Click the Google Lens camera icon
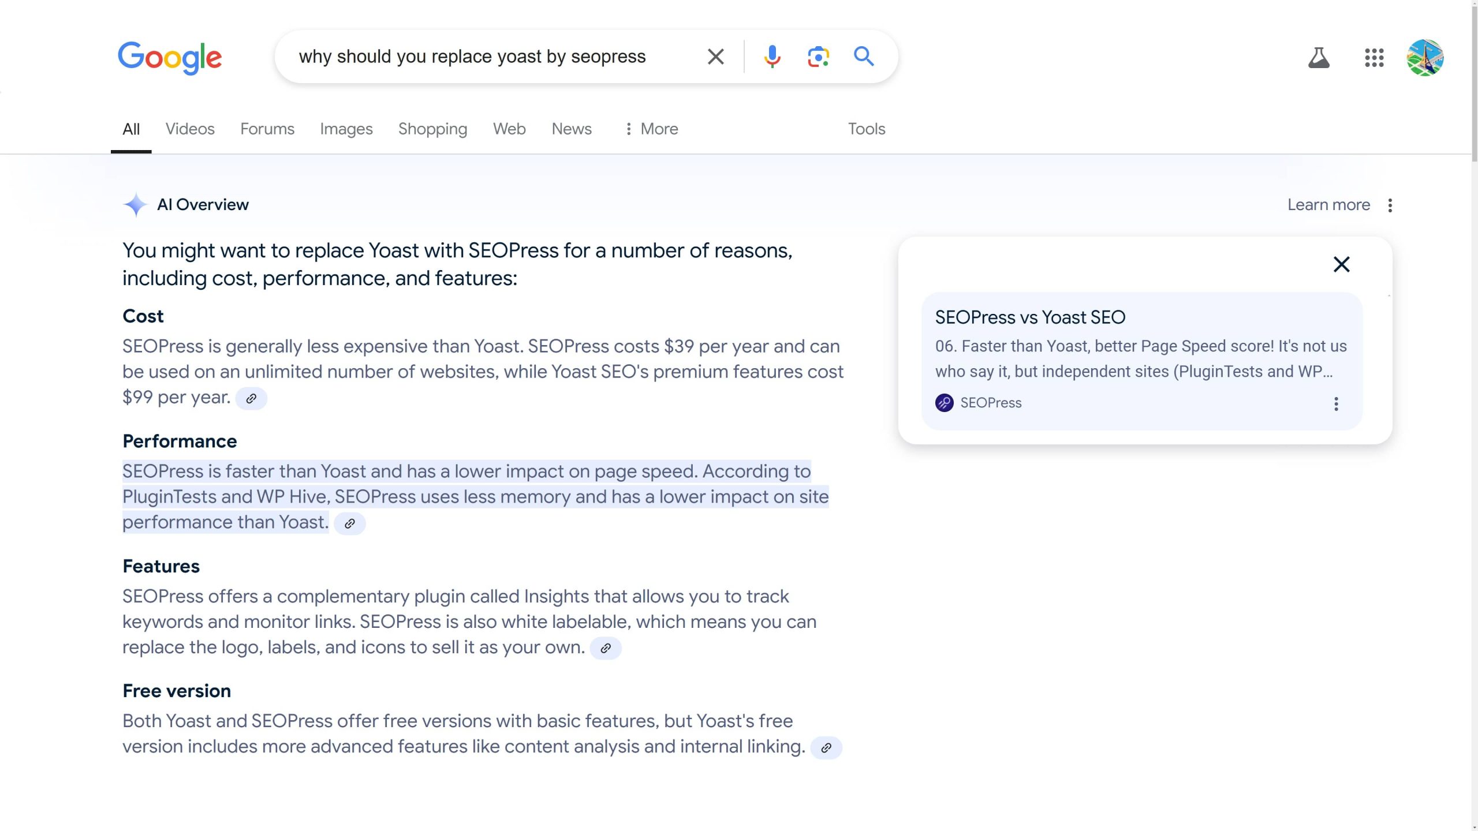Image resolution: width=1478 pixels, height=831 pixels. click(x=817, y=56)
